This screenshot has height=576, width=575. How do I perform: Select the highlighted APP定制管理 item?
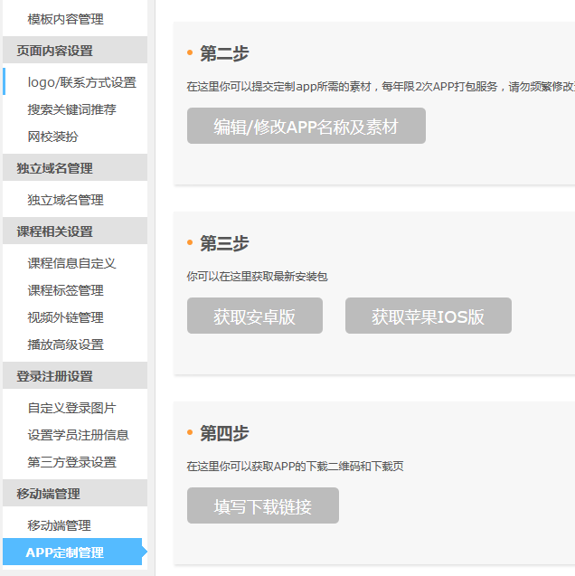(x=65, y=552)
